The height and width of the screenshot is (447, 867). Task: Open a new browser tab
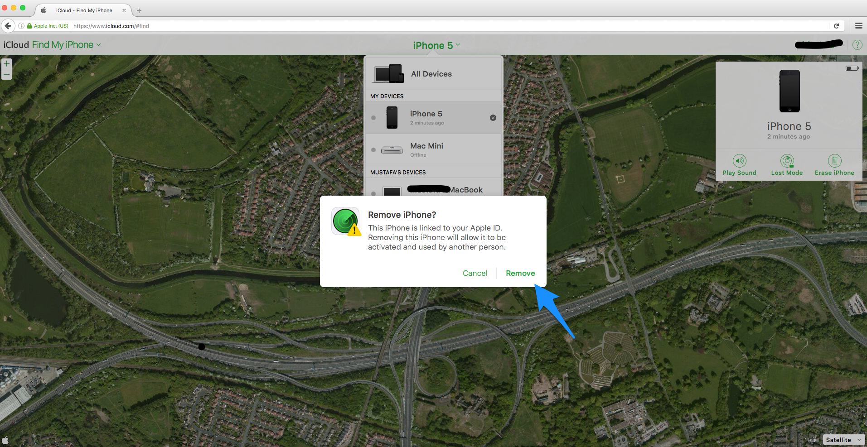click(139, 10)
